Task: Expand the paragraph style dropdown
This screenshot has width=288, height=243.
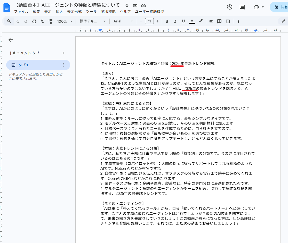Action: pos(93,21)
